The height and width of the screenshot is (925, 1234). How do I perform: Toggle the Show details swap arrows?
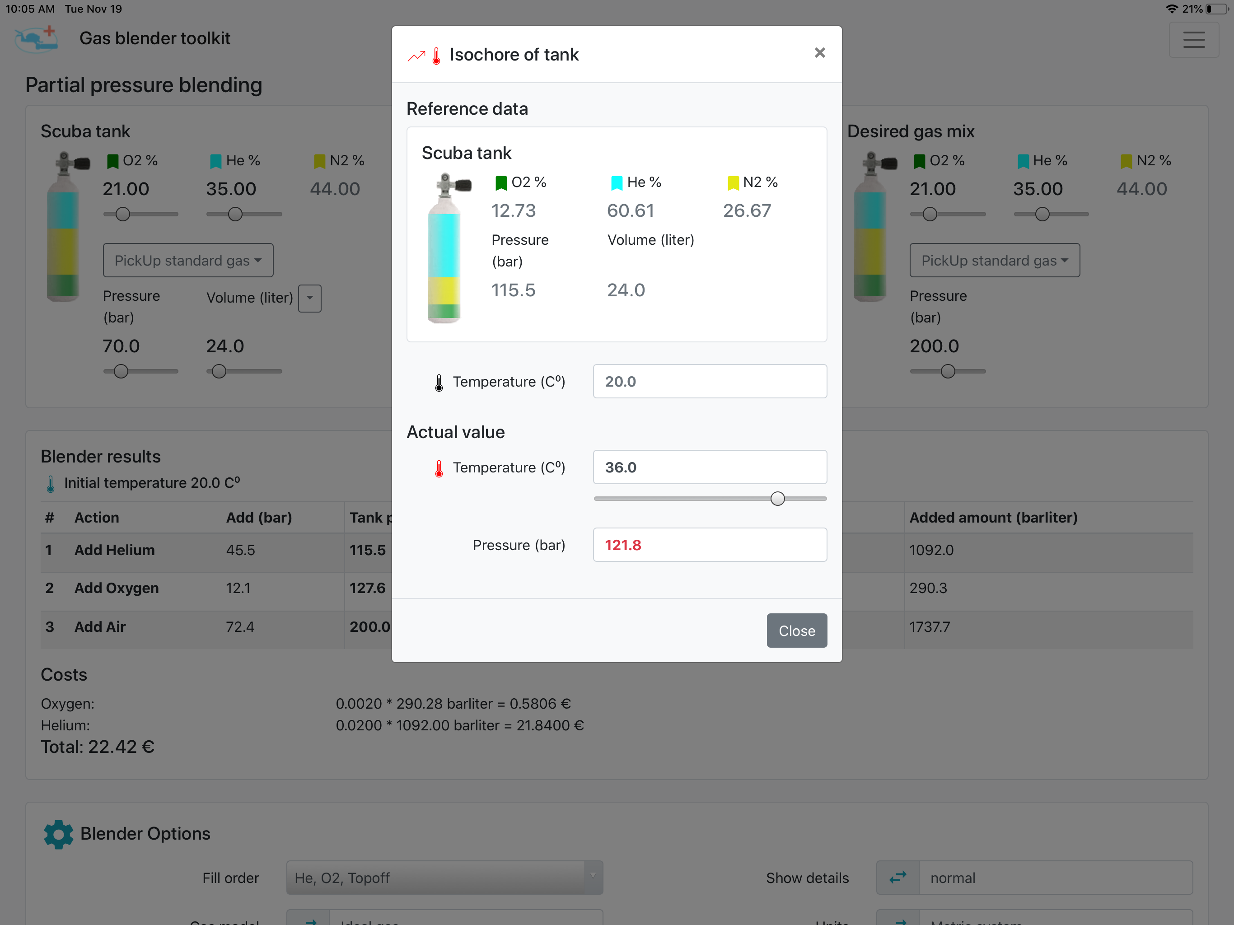coord(897,878)
